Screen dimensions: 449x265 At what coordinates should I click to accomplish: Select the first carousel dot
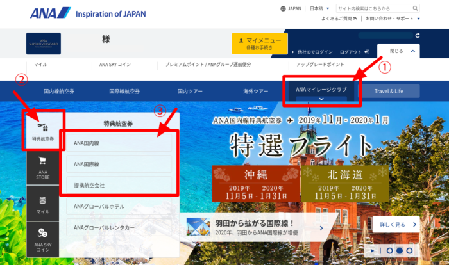pos(389,251)
